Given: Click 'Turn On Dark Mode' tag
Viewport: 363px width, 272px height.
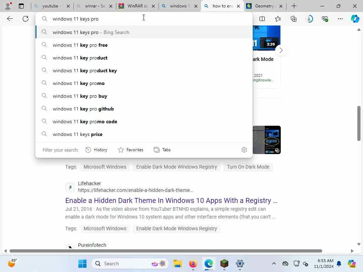Looking at the screenshot, I should [x=248, y=167].
